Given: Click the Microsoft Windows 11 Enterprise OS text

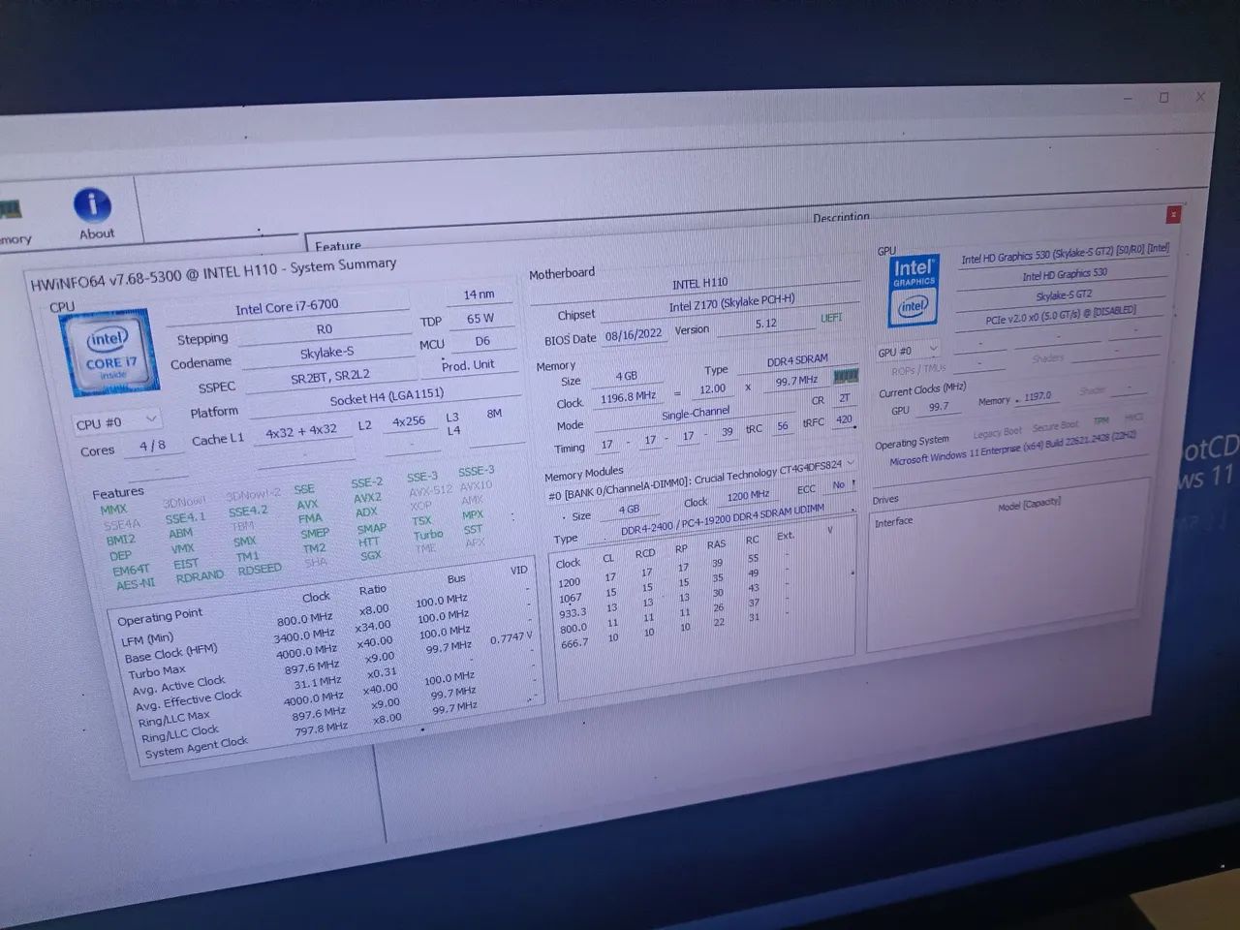Looking at the screenshot, I should [x=1013, y=447].
